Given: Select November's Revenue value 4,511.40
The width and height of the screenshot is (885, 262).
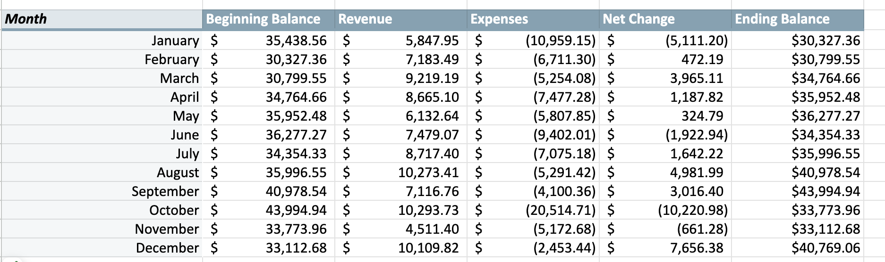Looking at the screenshot, I should (432, 229).
